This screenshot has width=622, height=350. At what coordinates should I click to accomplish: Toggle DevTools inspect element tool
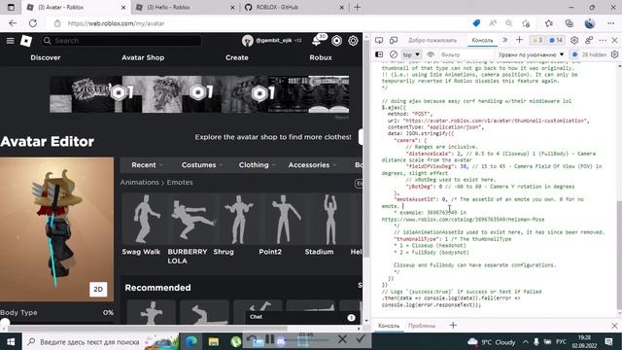click(x=379, y=40)
